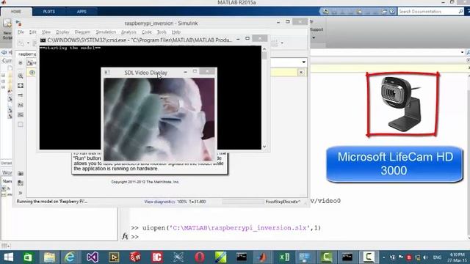Open the Diagram menu in Simulink

(82, 32)
